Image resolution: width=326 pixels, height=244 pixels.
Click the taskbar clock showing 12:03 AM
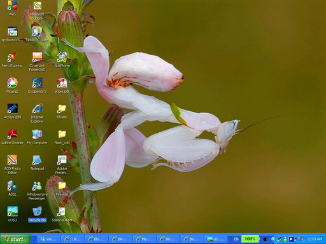coord(315,239)
